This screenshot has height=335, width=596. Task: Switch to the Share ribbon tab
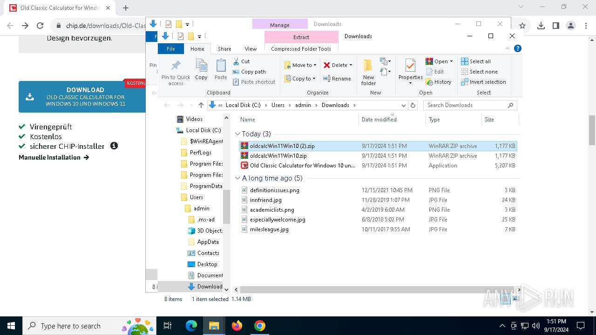pos(224,48)
